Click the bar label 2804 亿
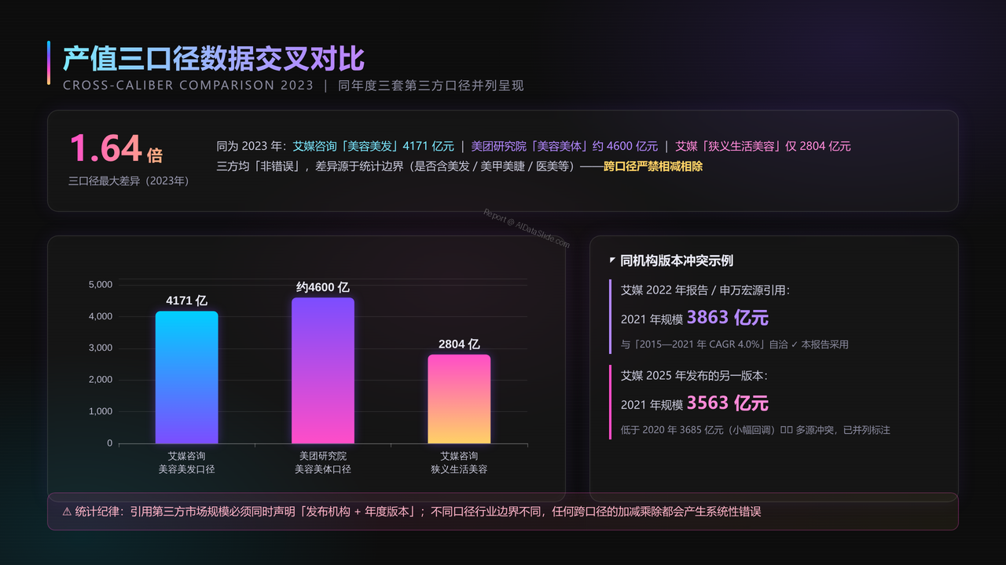 pyautogui.click(x=459, y=344)
